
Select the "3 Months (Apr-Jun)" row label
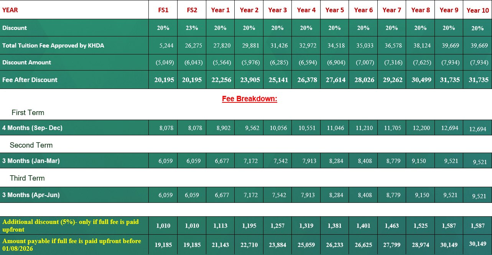point(31,195)
